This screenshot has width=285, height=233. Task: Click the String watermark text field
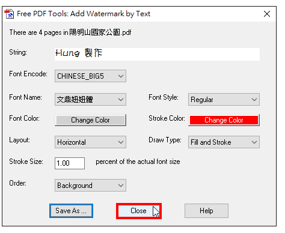[157, 54]
